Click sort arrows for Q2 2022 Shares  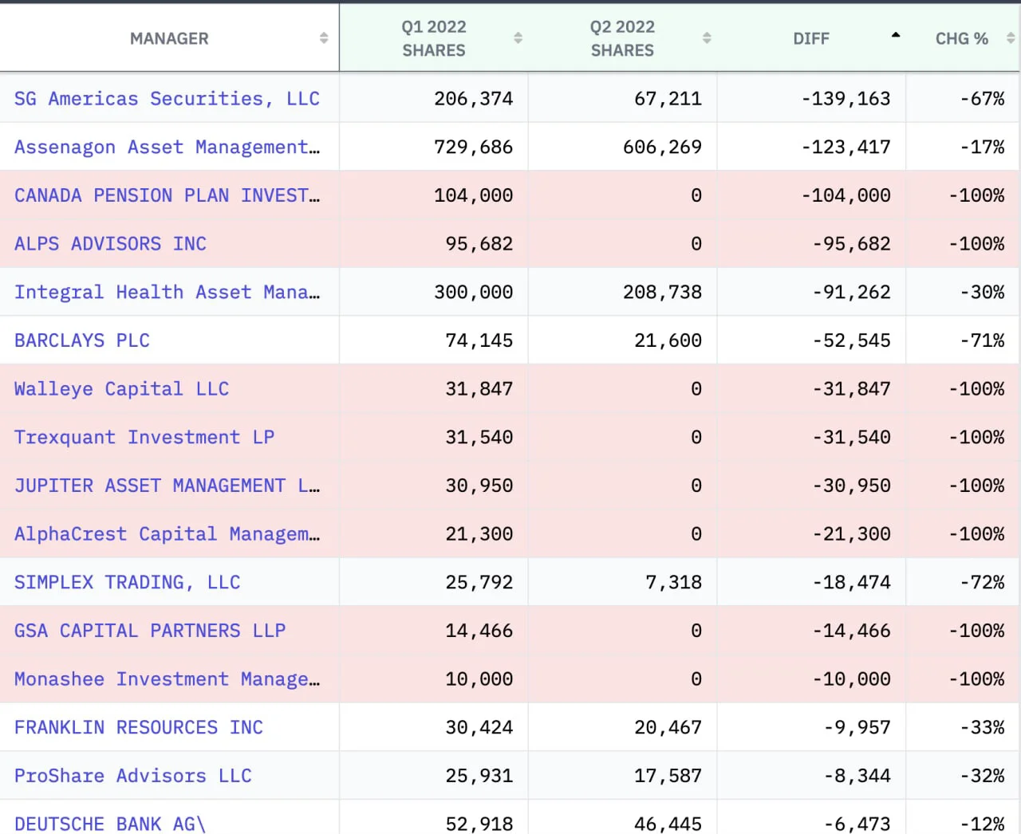coord(707,38)
